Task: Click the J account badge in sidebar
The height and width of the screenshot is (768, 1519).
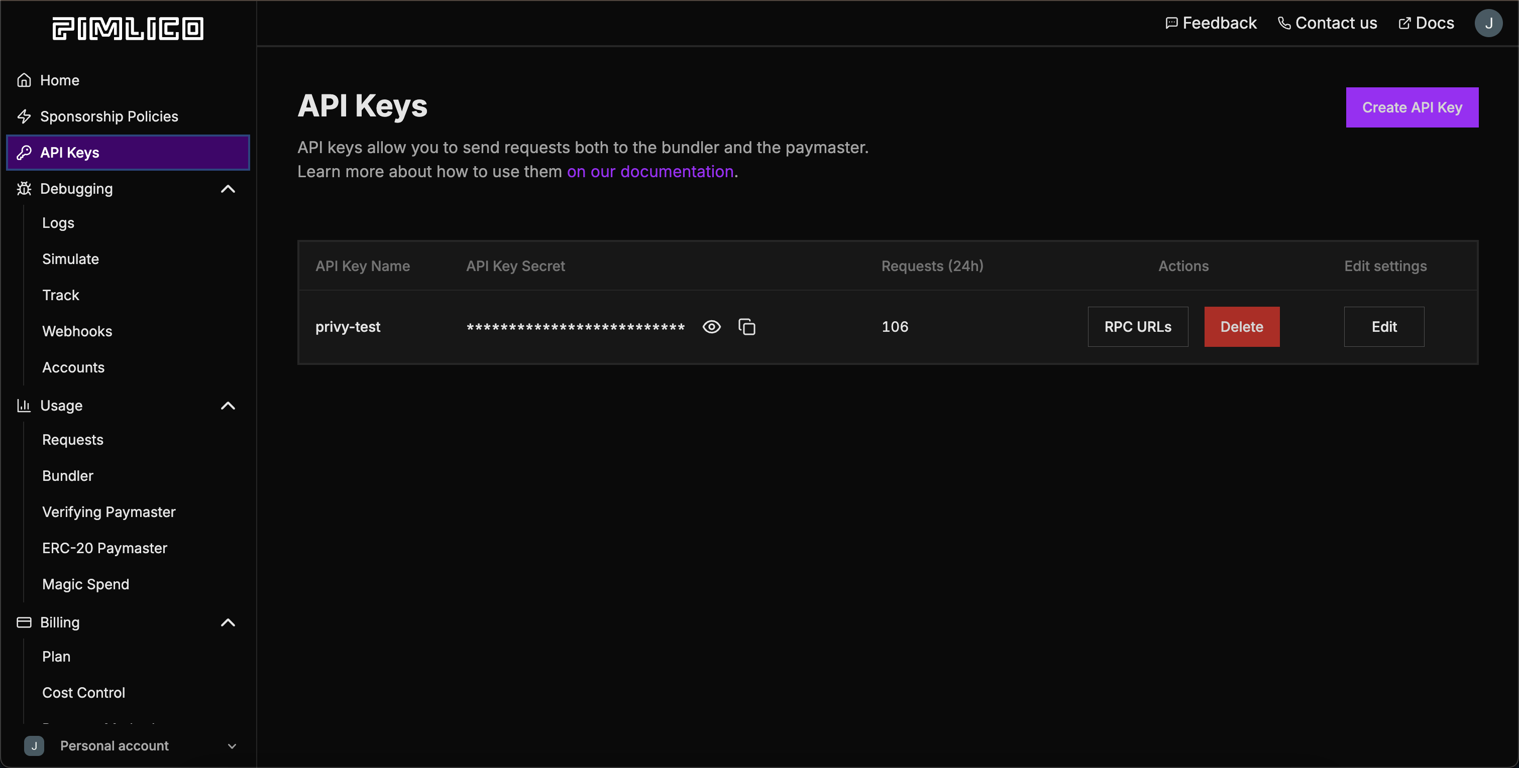Action: coord(34,745)
